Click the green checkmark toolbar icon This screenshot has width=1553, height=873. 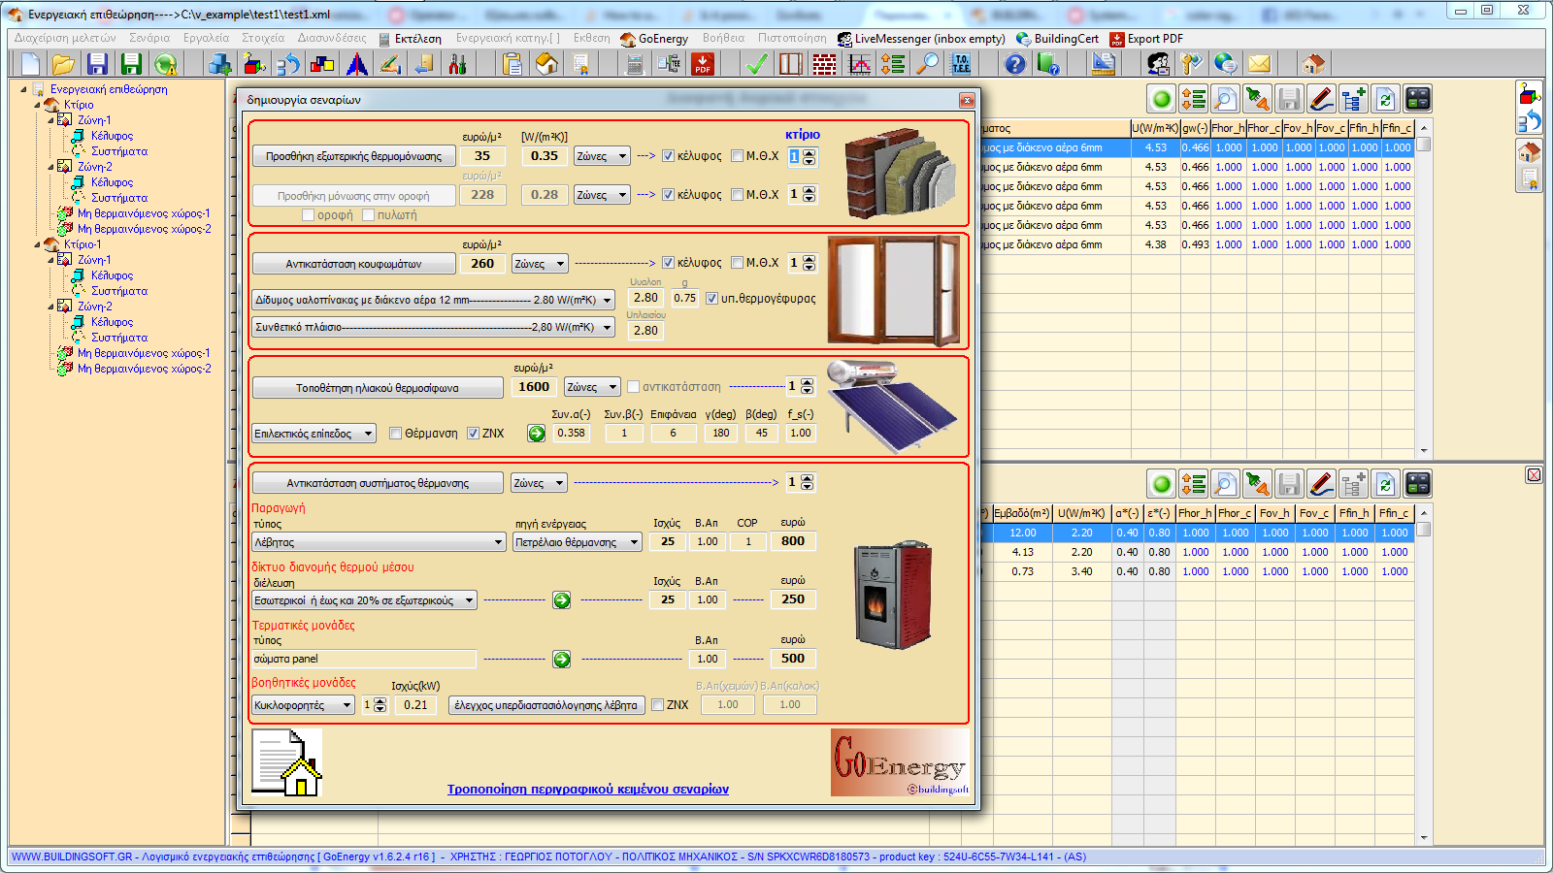[x=756, y=64]
